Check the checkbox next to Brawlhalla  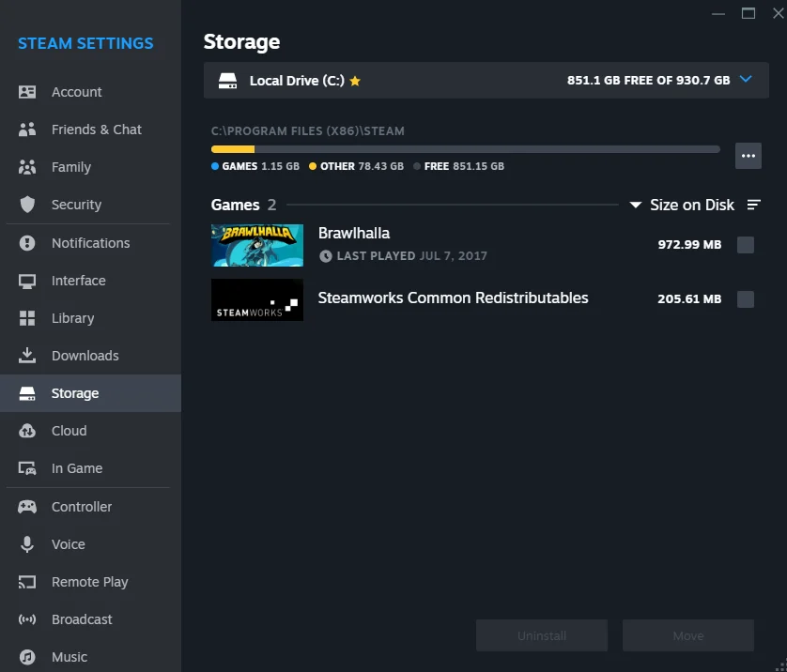click(x=747, y=244)
